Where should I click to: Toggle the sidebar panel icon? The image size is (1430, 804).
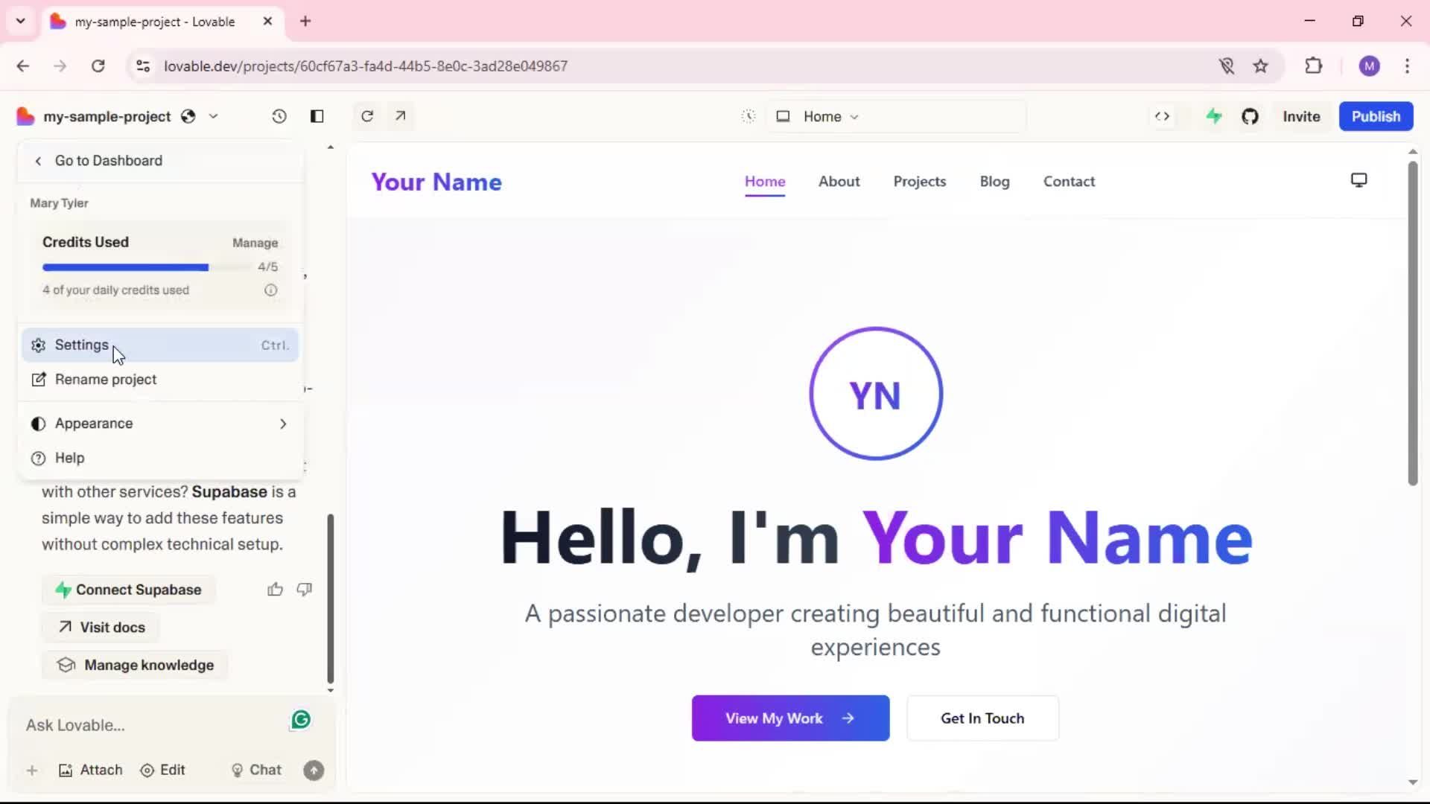[x=317, y=116]
